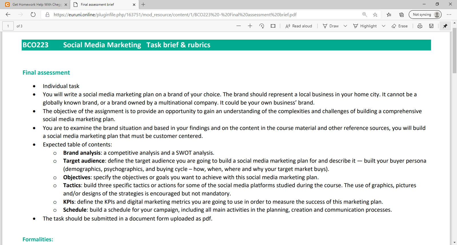
Task: Select Fit to page view
Action: pos(273,26)
